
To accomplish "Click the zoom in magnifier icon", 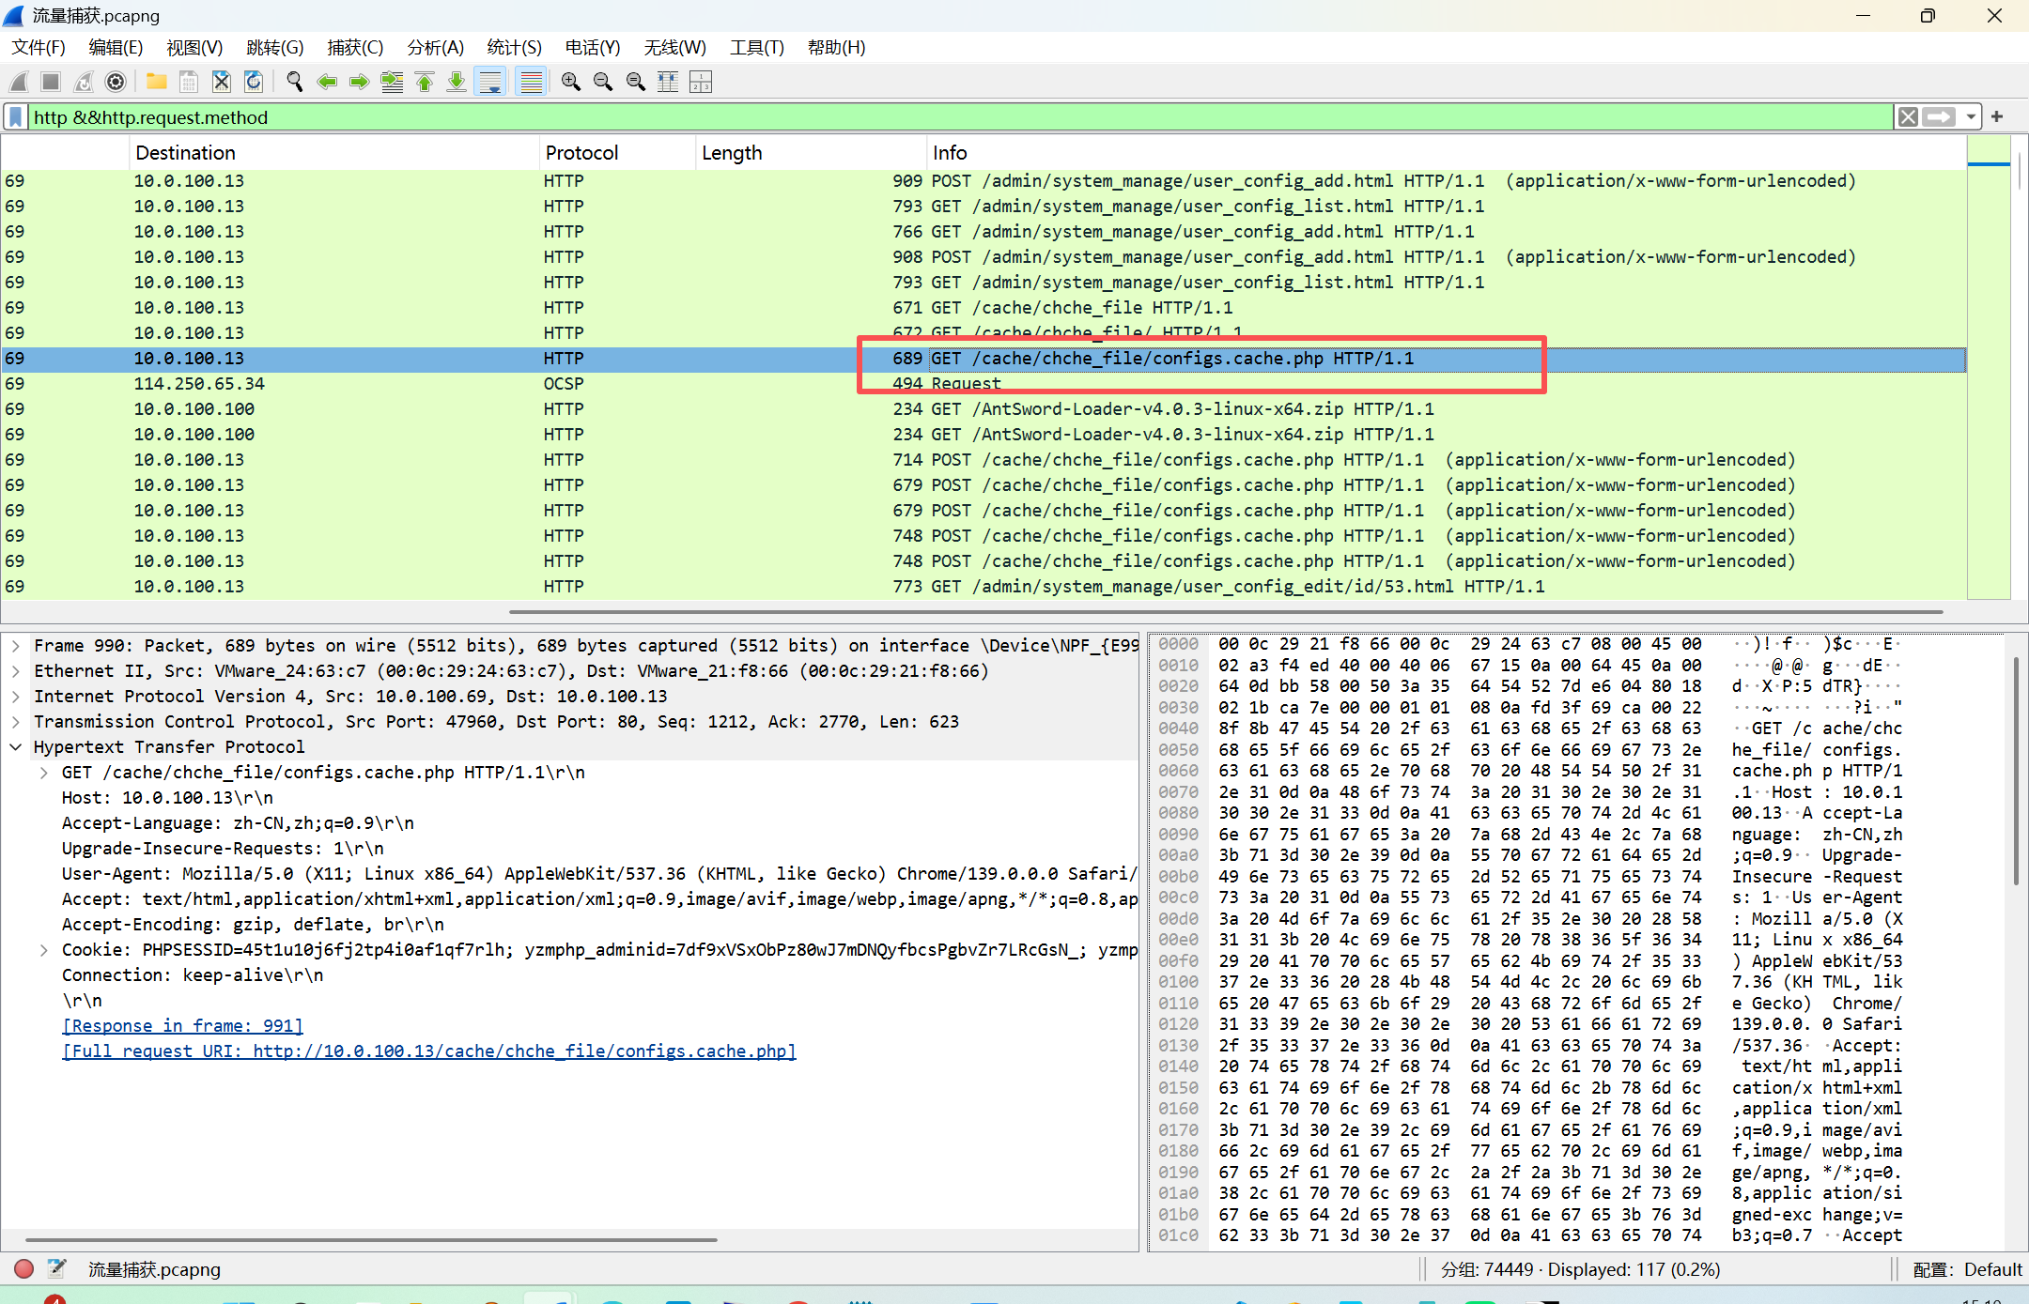I will (570, 83).
